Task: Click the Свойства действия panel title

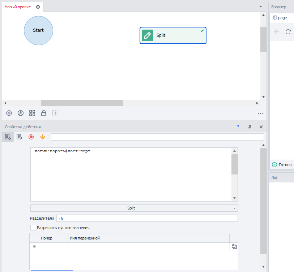Action: coord(23,127)
